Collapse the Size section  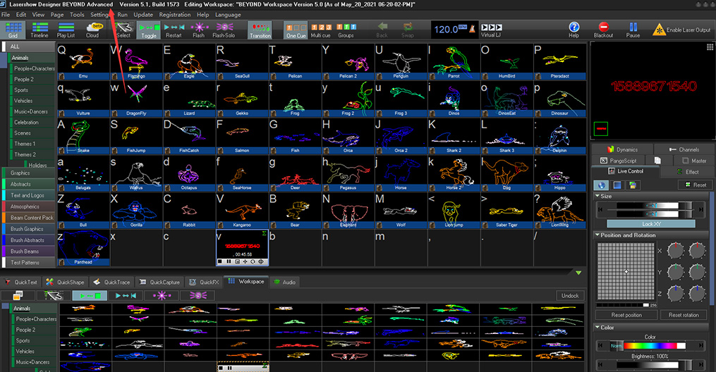point(597,196)
